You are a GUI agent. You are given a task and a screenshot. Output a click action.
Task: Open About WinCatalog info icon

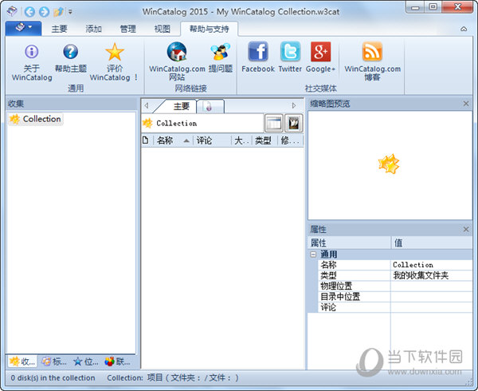point(32,52)
